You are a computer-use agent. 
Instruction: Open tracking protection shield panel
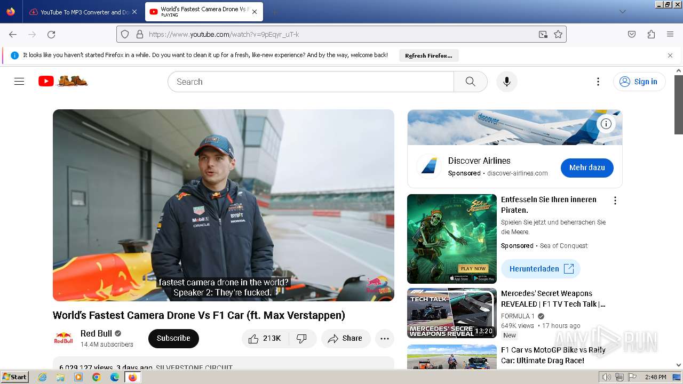[125, 34]
